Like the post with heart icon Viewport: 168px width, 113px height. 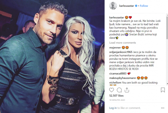click(111, 90)
